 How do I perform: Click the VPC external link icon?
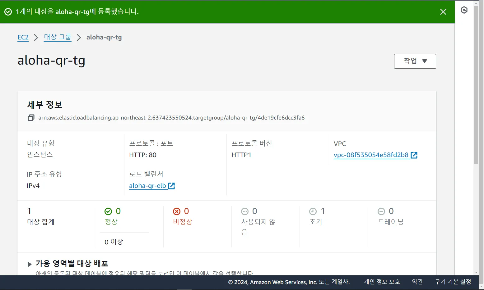tap(414, 155)
